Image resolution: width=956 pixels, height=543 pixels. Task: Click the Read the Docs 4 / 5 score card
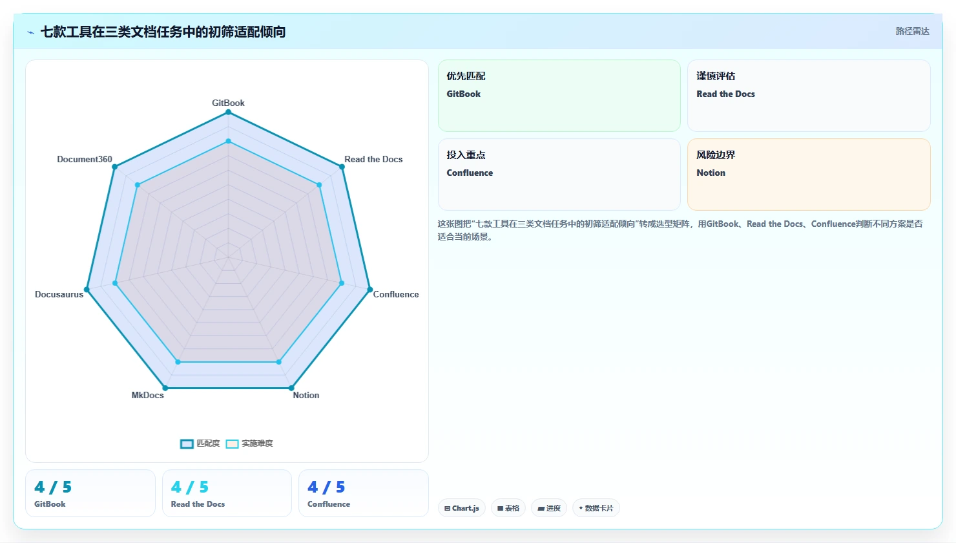pos(227,493)
